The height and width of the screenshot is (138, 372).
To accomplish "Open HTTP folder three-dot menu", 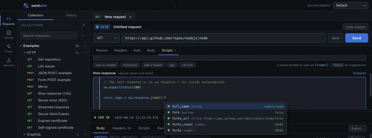I will pyautogui.click(x=86, y=53).
